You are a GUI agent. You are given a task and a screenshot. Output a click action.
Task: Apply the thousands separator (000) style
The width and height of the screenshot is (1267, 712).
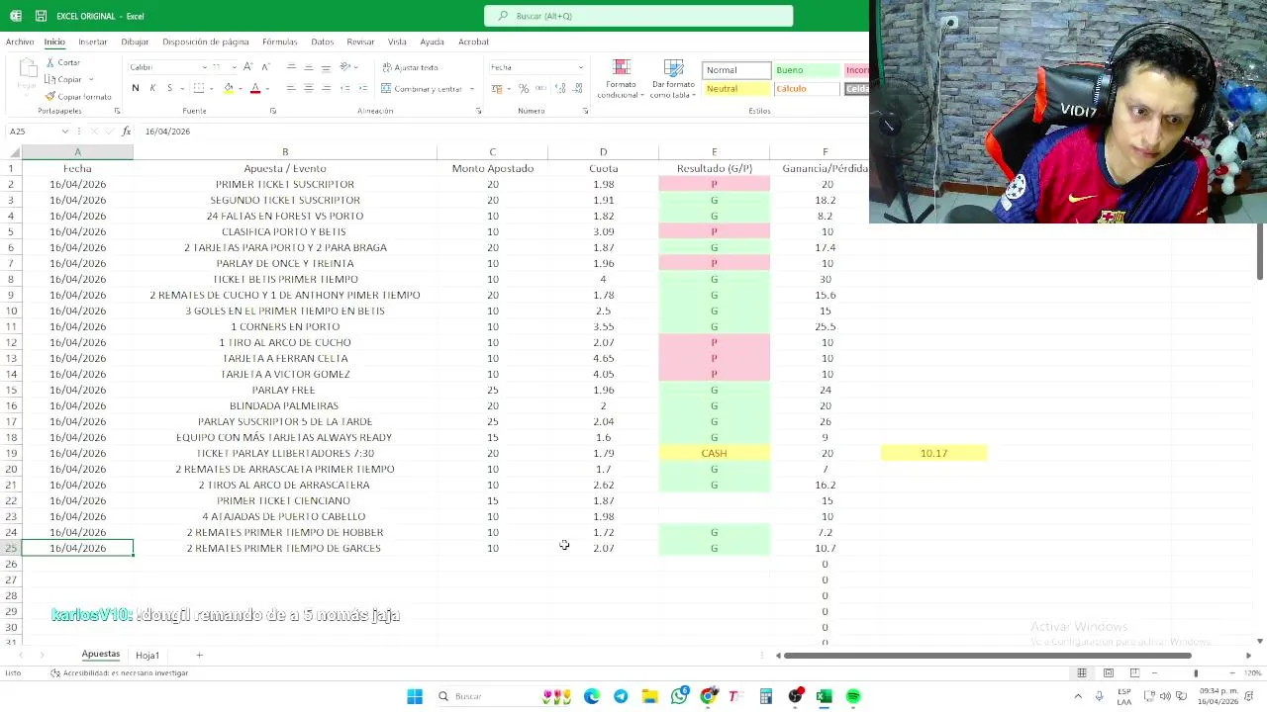[539, 88]
